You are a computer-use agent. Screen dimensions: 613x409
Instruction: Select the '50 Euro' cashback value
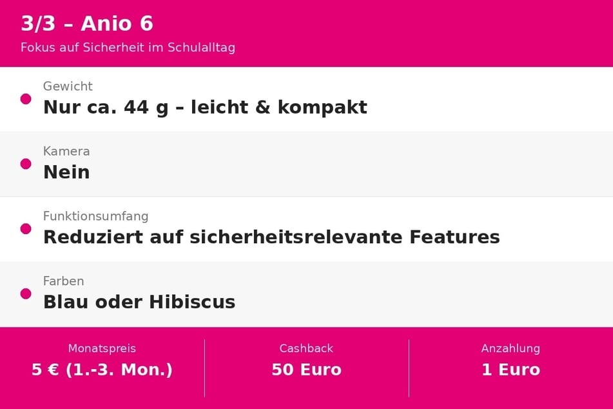point(307,370)
